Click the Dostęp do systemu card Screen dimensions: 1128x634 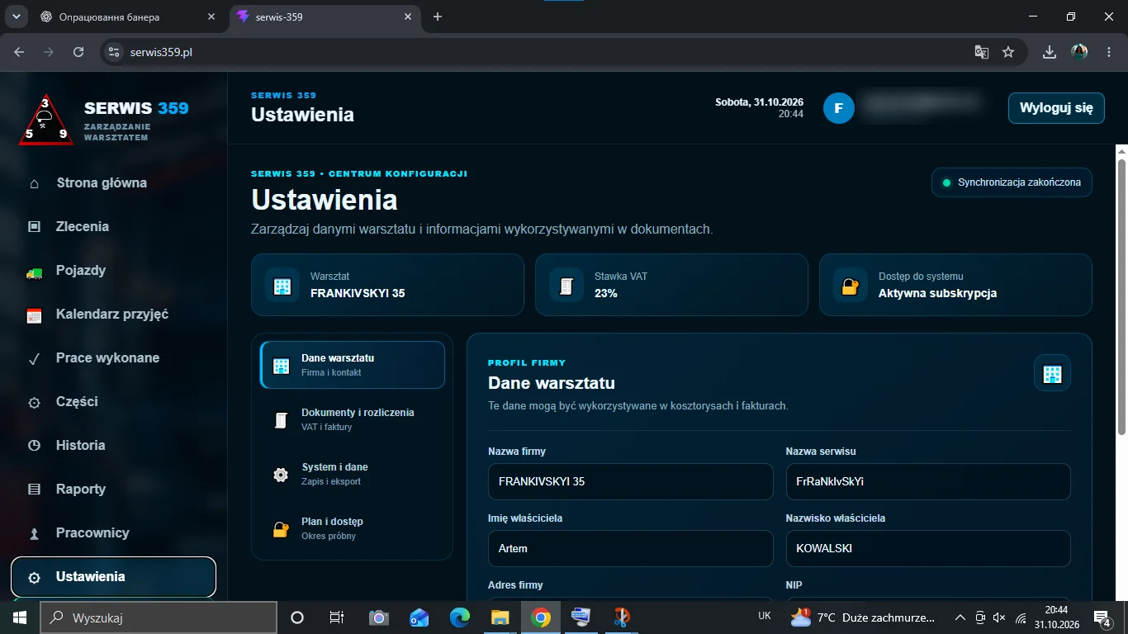coord(955,285)
